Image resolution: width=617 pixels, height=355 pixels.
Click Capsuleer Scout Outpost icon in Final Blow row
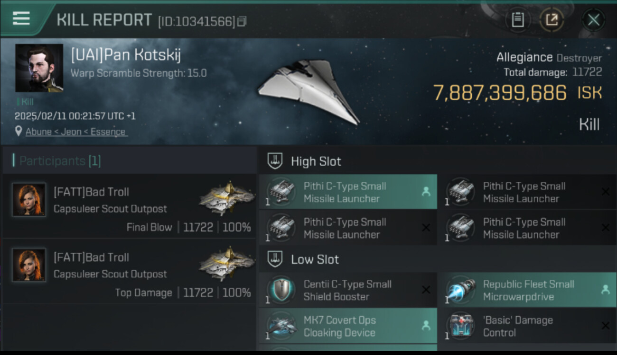[x=227, y=199]
